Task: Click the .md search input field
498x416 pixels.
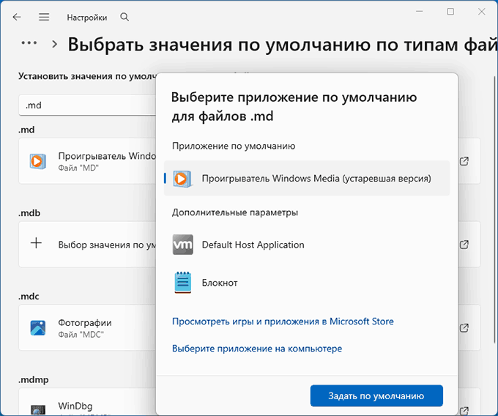Action: 87,105
